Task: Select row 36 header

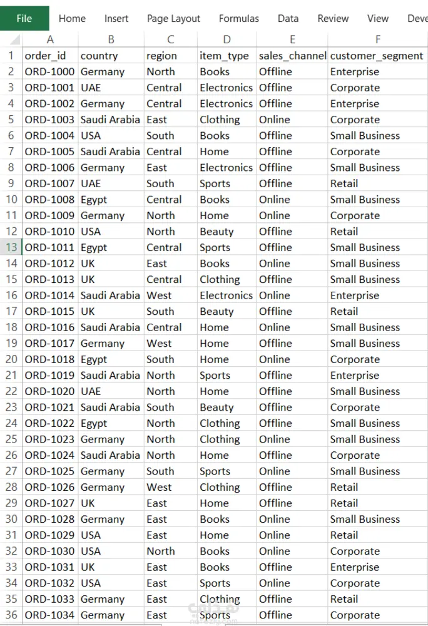Action: pos(11,615)
